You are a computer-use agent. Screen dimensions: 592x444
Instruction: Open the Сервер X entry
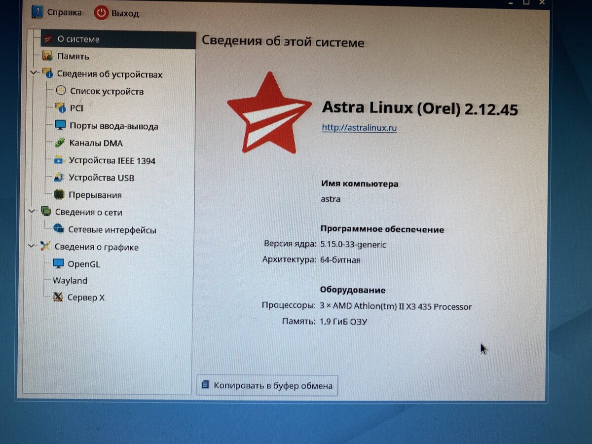(x=86, y=297)
